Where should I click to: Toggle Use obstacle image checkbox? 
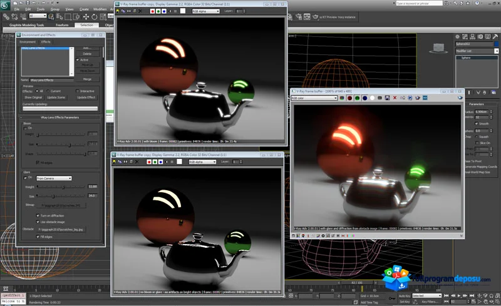[x=38, y=222]
